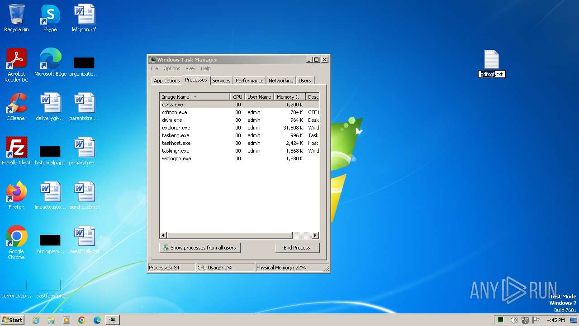
Task: Sort by CPU column header
Action: (x=237, y=97)
